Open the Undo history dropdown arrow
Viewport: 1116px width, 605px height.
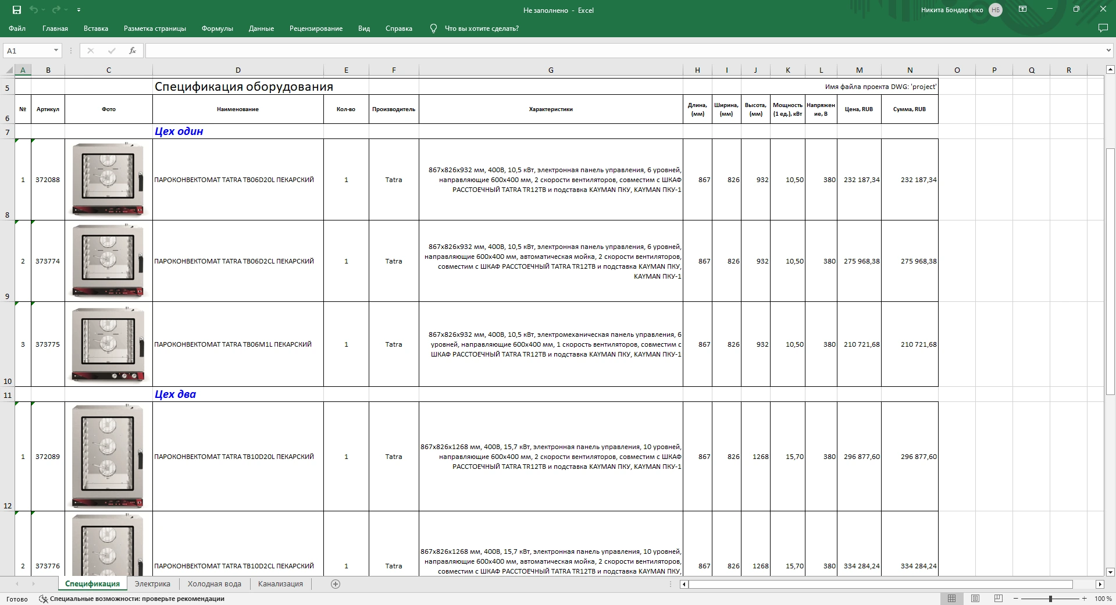(45, 10)
